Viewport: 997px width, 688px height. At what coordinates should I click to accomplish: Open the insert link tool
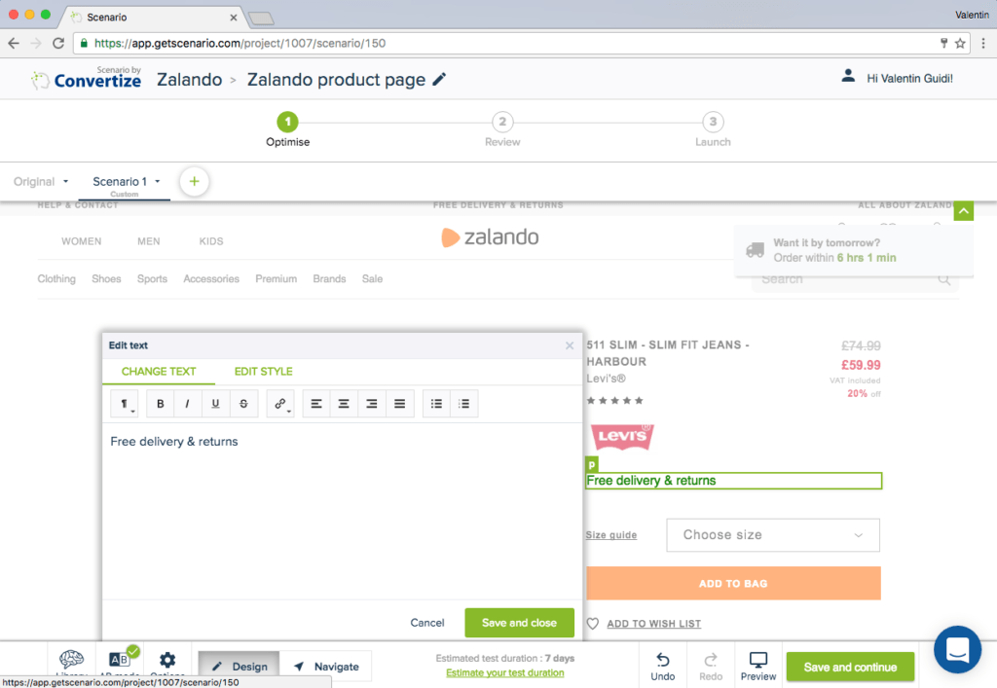click(280, 404)
